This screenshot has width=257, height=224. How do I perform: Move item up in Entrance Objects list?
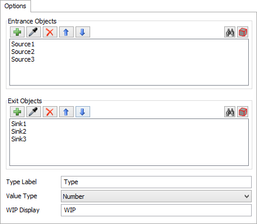coord(66,32)
